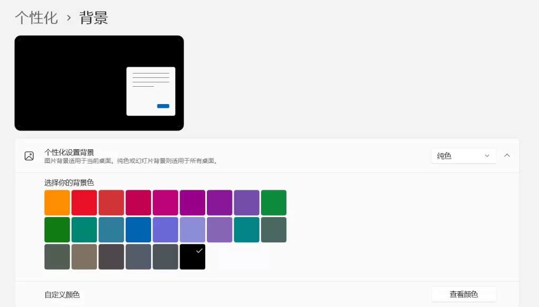Select the olive brown swatch in the bottom row

[x=84, y=257]
